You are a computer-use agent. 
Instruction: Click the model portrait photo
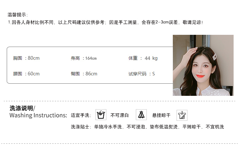(x=203, y=65)
